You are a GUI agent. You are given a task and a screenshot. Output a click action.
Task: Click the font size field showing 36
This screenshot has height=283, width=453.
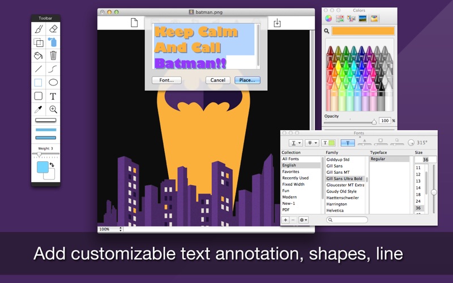[426, 160]
